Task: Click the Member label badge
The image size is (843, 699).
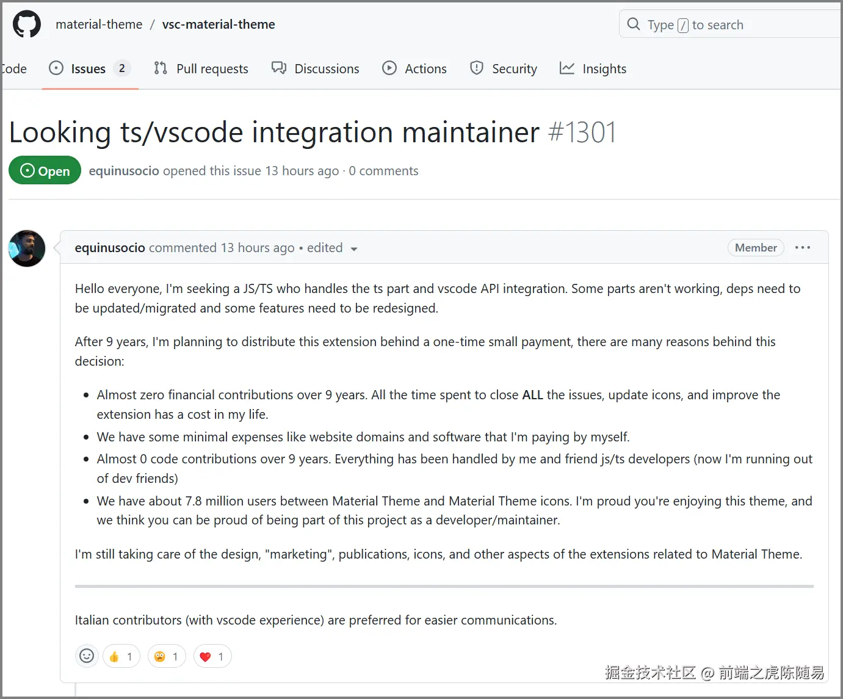Action: click(756, 248)
